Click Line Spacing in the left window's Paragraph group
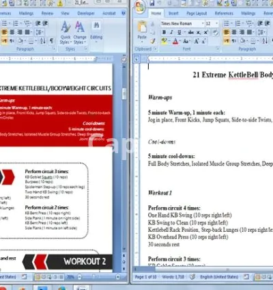 click(39, 32)
